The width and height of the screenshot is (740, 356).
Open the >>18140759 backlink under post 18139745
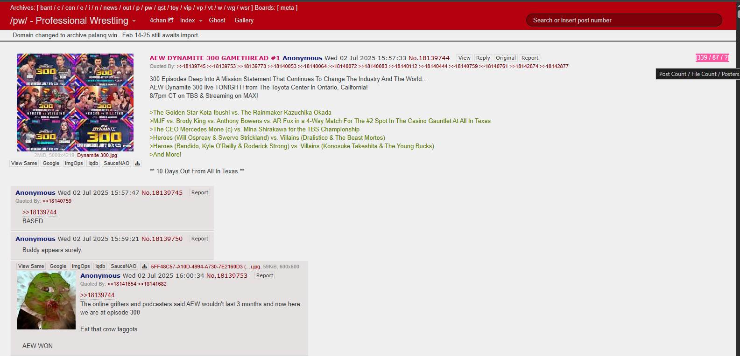click(57, 201)
